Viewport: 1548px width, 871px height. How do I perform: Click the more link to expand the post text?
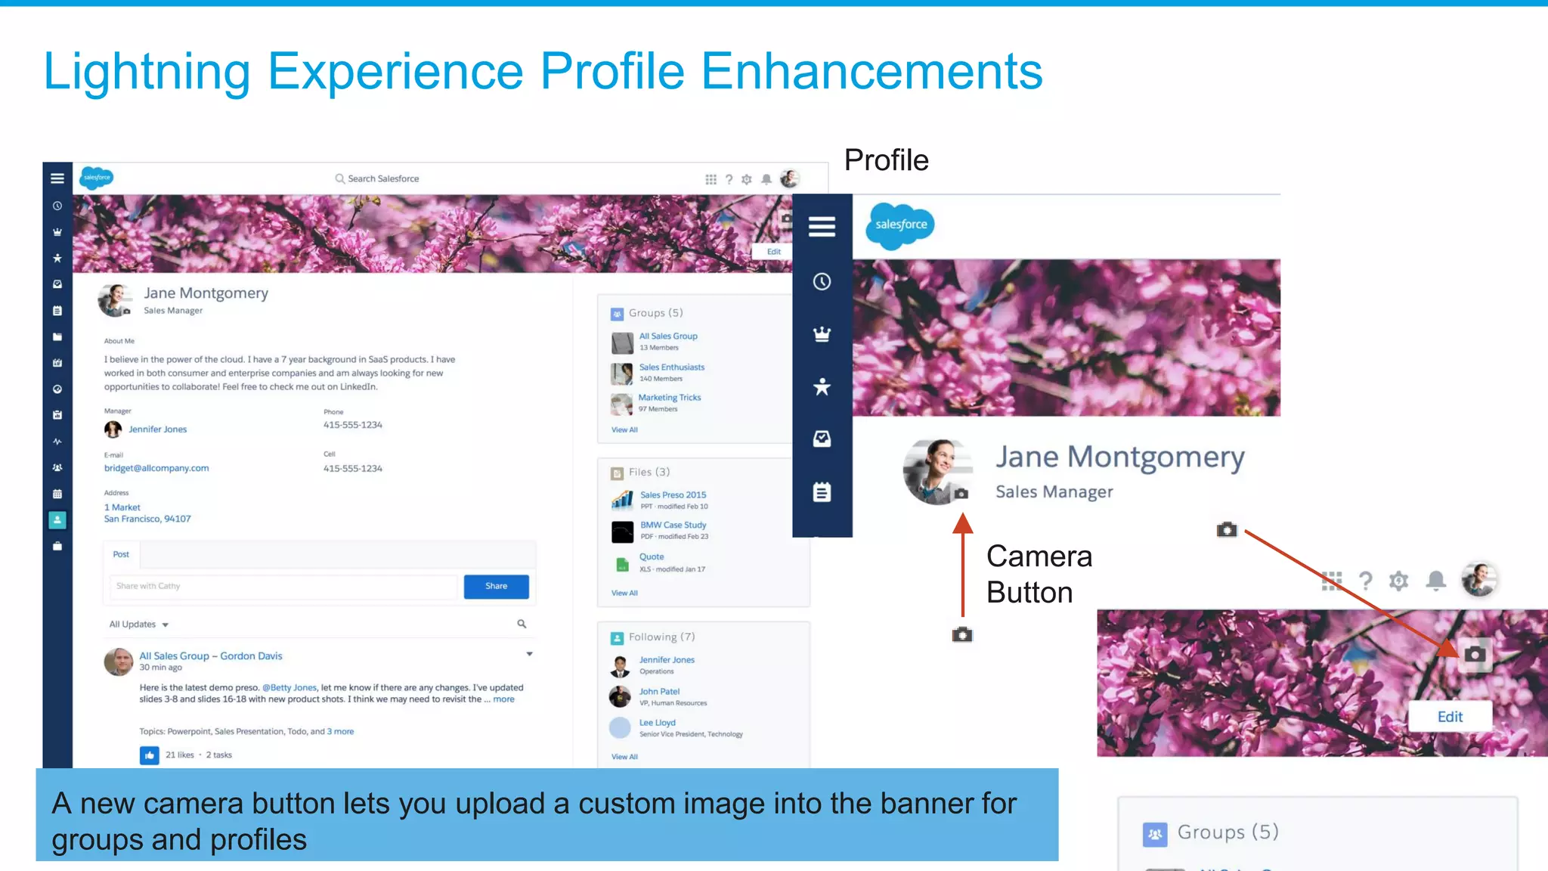(x=503, y=699)
